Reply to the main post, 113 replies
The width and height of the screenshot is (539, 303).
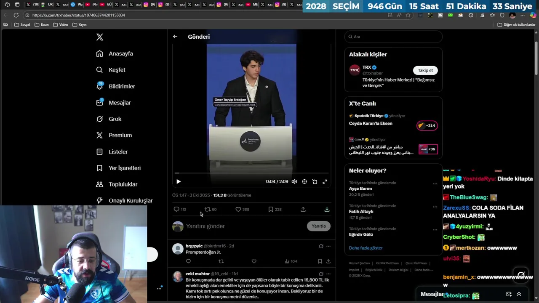pyautogui.click(x=179, y=209)
